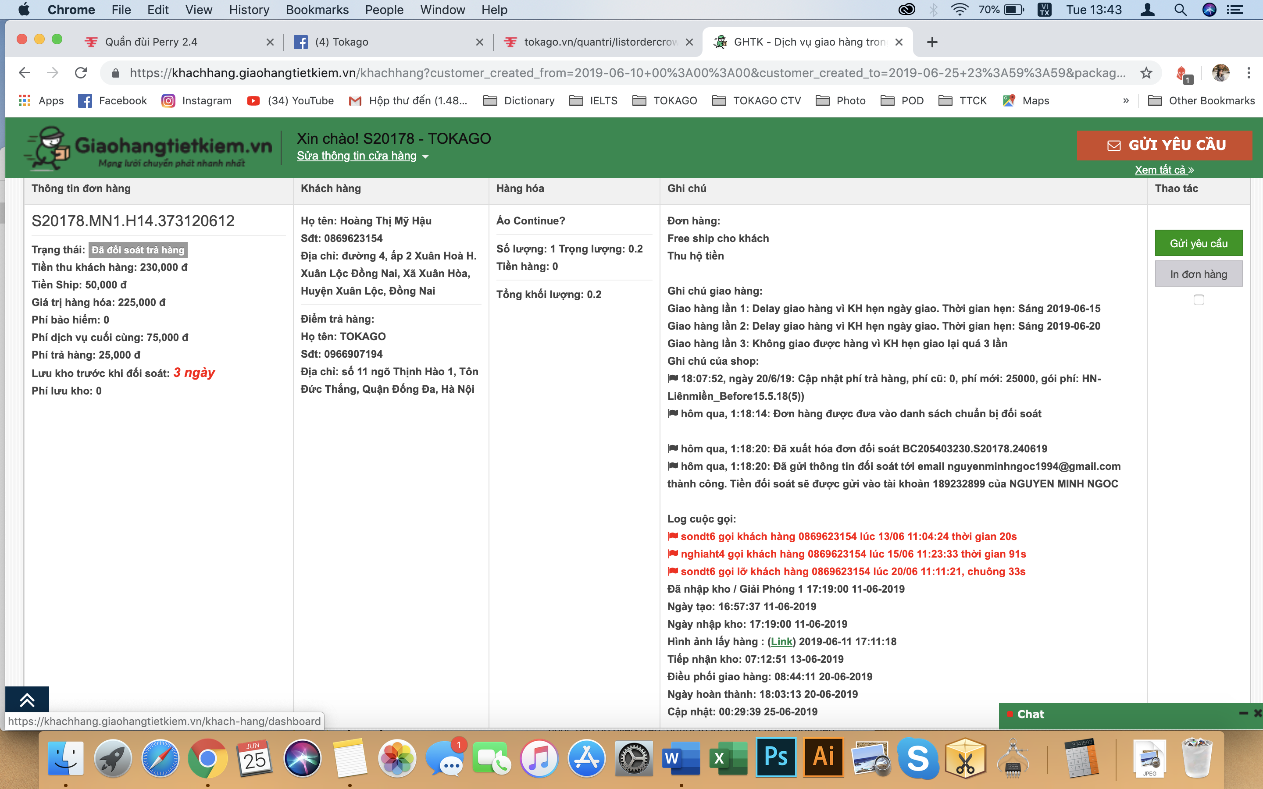Viewport: 1263px width, 789px height.
Task: Open the Gmail inbox bookmark
Action: 408,101
